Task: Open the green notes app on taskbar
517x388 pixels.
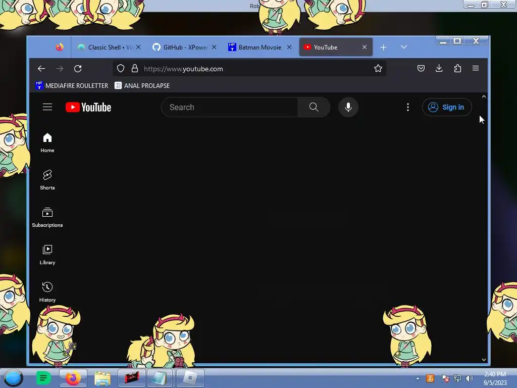Action: (43, 378)
